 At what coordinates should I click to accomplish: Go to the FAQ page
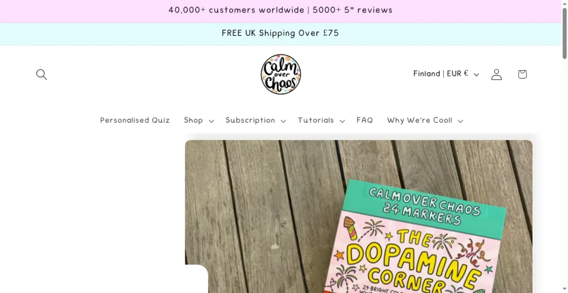pyautogui.click(x=364, y=120)
